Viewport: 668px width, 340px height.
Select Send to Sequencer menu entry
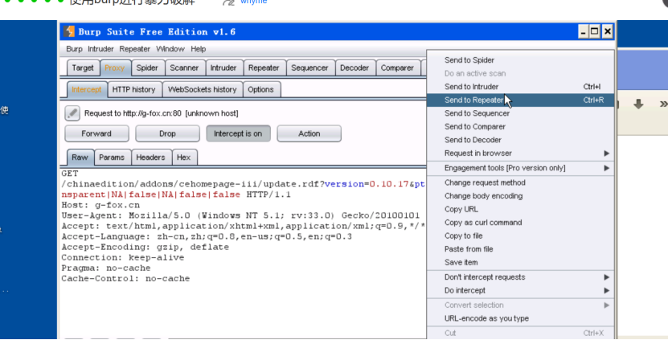click(521, 113)
